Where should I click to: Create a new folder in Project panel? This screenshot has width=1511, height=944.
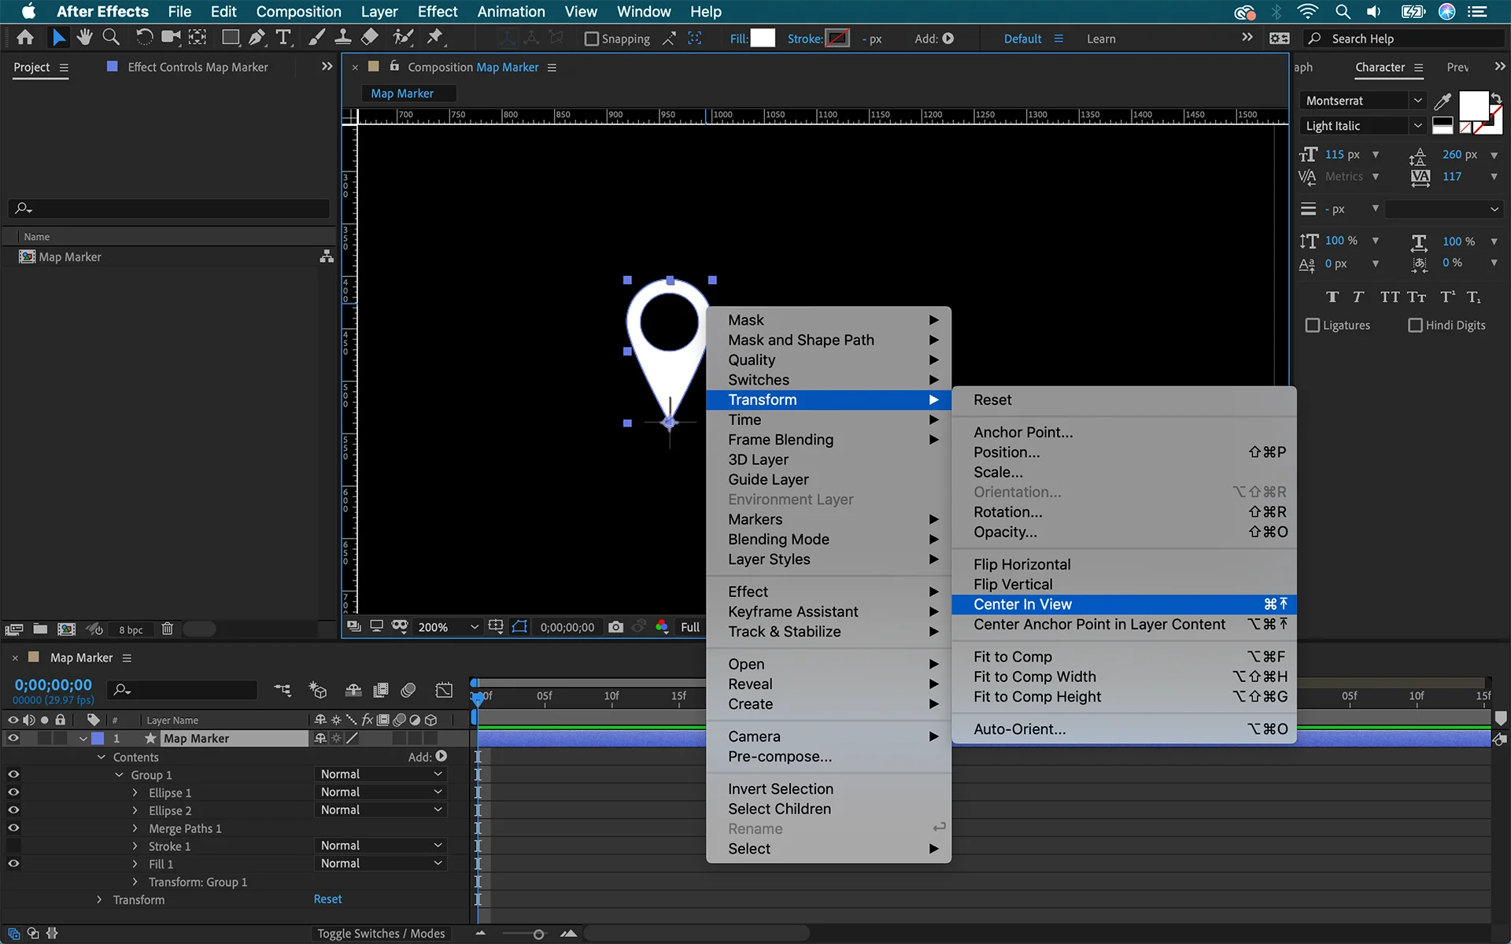pyautogui.click(x=40, y=629)
